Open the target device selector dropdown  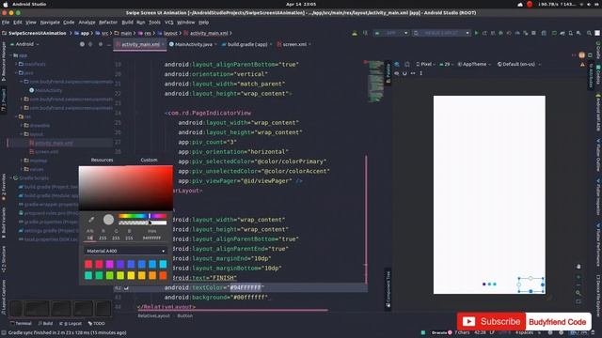tap(441, 33)
